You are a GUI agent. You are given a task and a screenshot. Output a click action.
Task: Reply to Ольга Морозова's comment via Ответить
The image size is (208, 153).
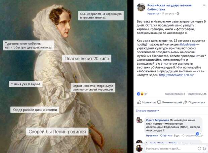tap(166, 136)
